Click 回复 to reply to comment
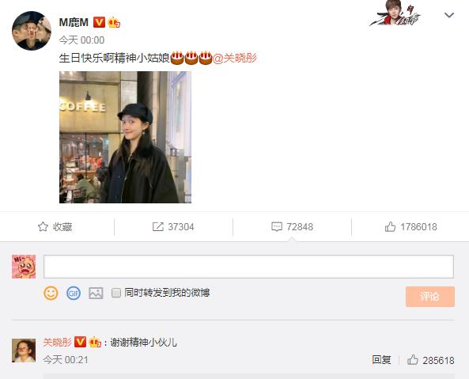 coord(381,360)
